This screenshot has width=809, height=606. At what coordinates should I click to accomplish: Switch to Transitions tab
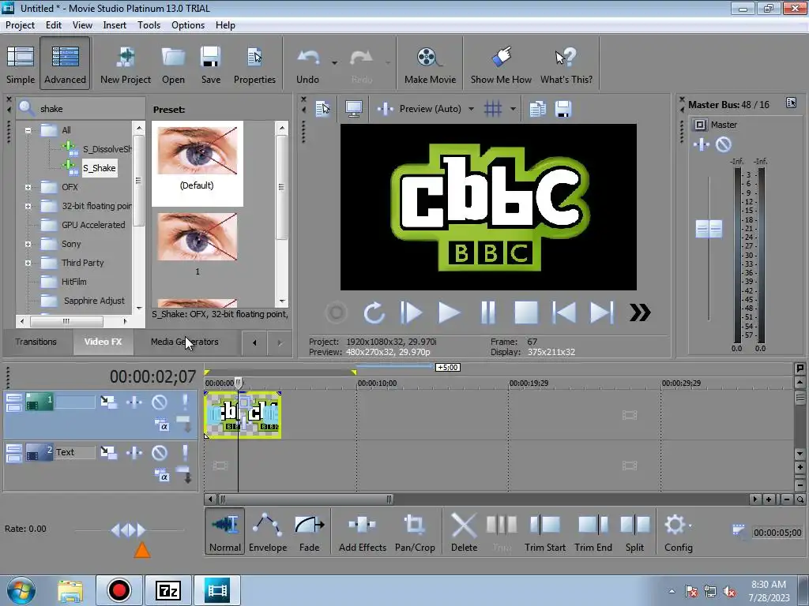coord(36,342)
